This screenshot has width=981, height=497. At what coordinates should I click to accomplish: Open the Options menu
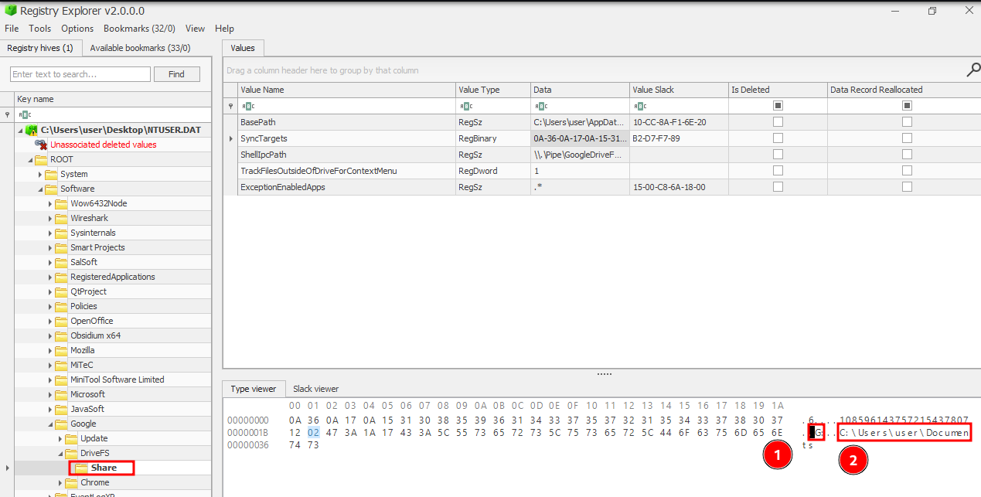point(77,29)
